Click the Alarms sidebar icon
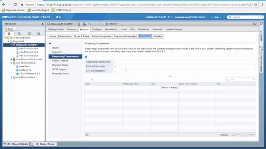Viewport: 266px width, 149px height. (x=261, y=24)
